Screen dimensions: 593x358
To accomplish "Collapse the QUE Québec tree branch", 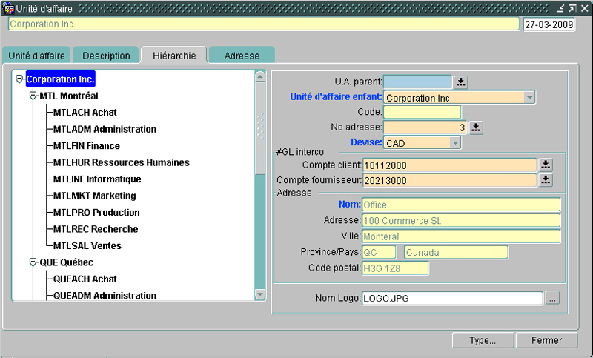I will [33, 262].
